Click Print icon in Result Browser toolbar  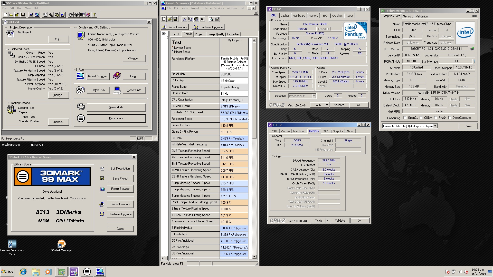(217, 19)
